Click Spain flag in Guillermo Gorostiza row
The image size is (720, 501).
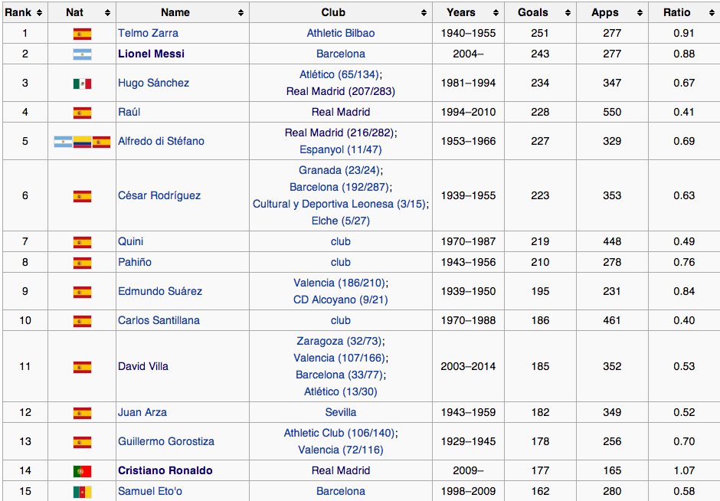coord(82,442)
